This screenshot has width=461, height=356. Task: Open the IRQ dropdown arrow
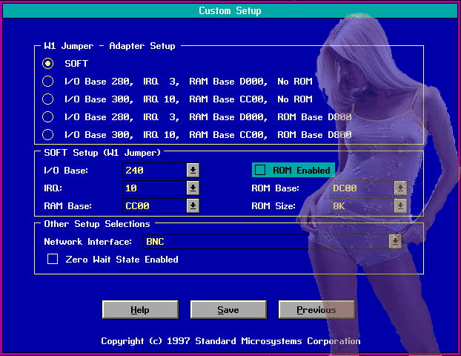pyautogui.click(x=193, y=188)
